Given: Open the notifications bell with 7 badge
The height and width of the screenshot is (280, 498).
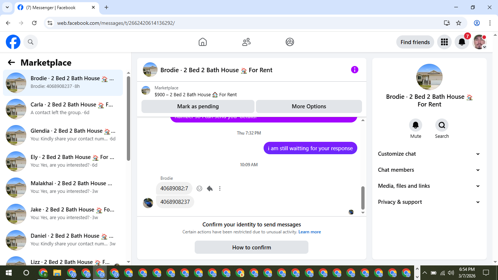Looking at the screenshot, I should pyautogui.click(x=462, y=42).
